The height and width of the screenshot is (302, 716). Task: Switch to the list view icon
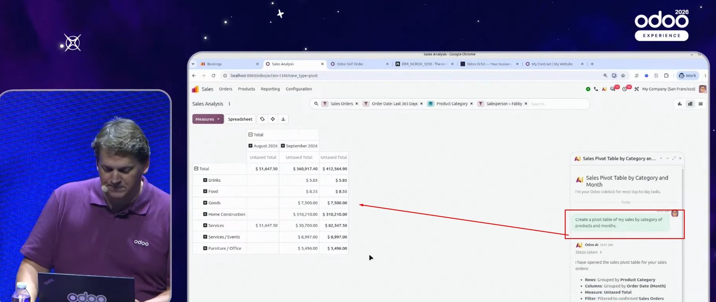(701, 104)
